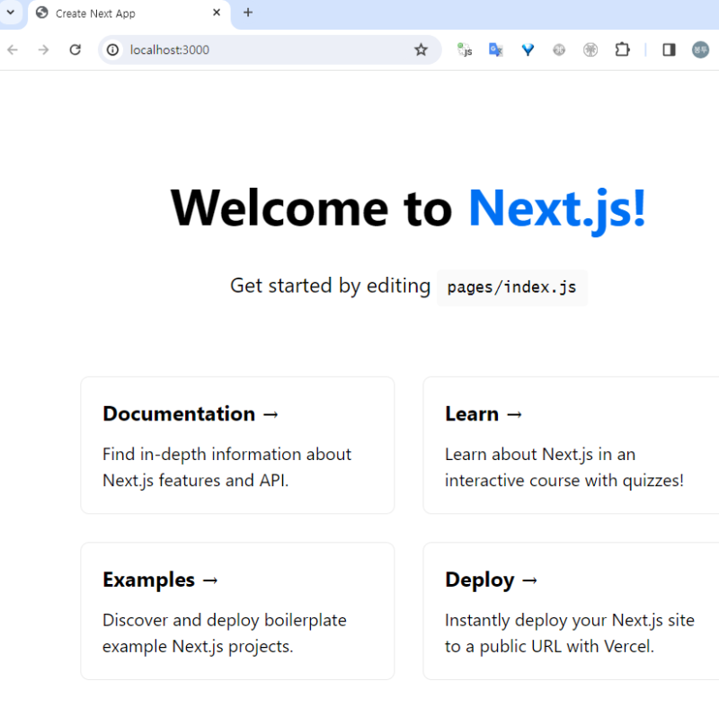Click 'Discover and deploy boilerplate' text
This screenshot has width=719, height=708.
point(225,621)
